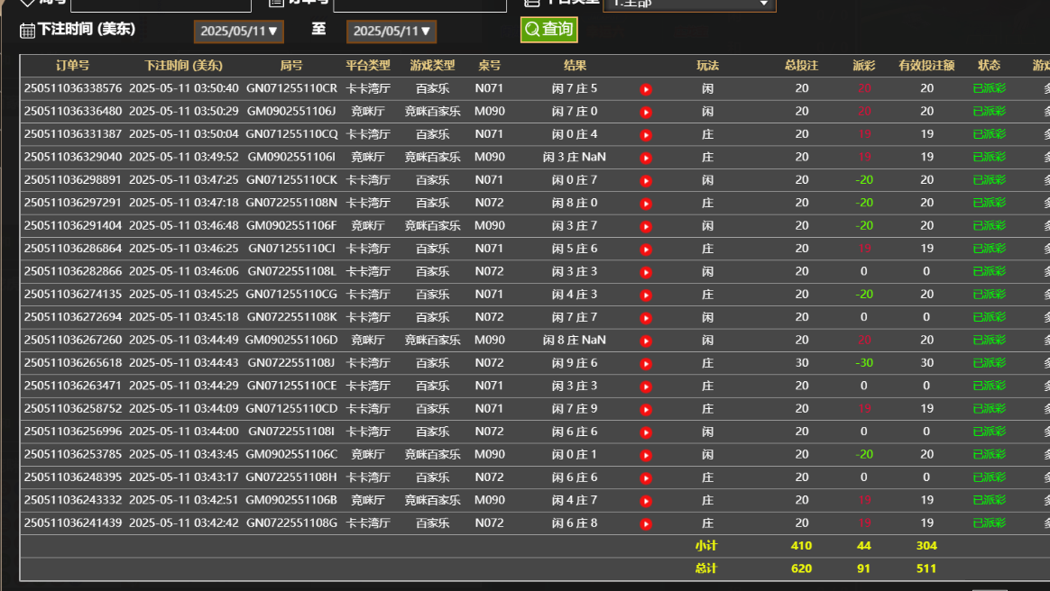Click the calendar icon beside 下注时间 label

pyautogui.click(x=27, y=30)
